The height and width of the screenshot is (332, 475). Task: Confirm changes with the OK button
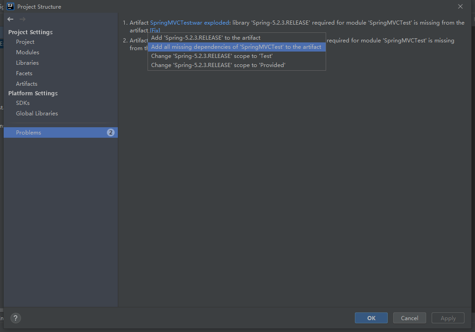pos(371,318)
